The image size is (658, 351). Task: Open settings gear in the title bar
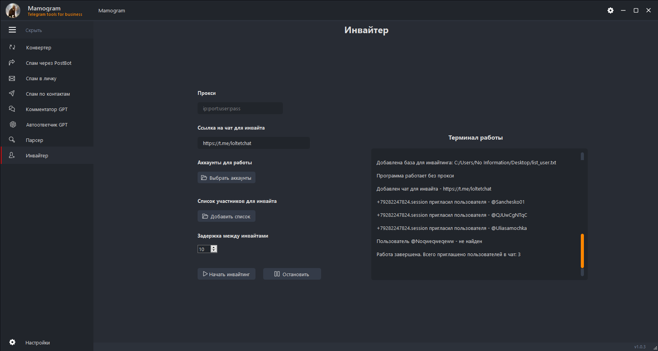coord(610,10)
